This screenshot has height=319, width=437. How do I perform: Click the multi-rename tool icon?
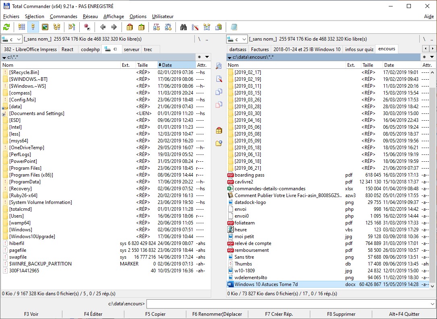coord(195,27)
